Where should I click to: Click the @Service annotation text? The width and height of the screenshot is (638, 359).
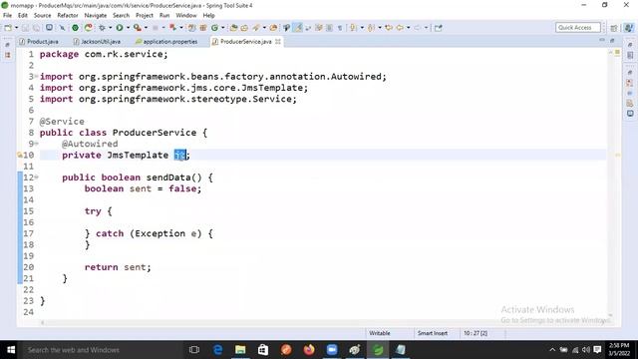click(62, 122)
